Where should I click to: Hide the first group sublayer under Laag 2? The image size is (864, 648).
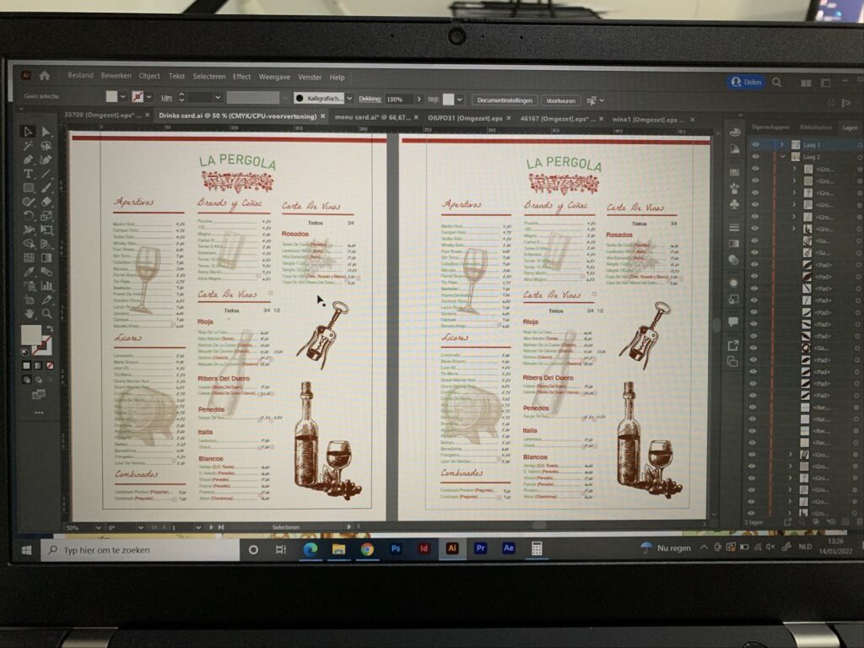tap(754, 169)
